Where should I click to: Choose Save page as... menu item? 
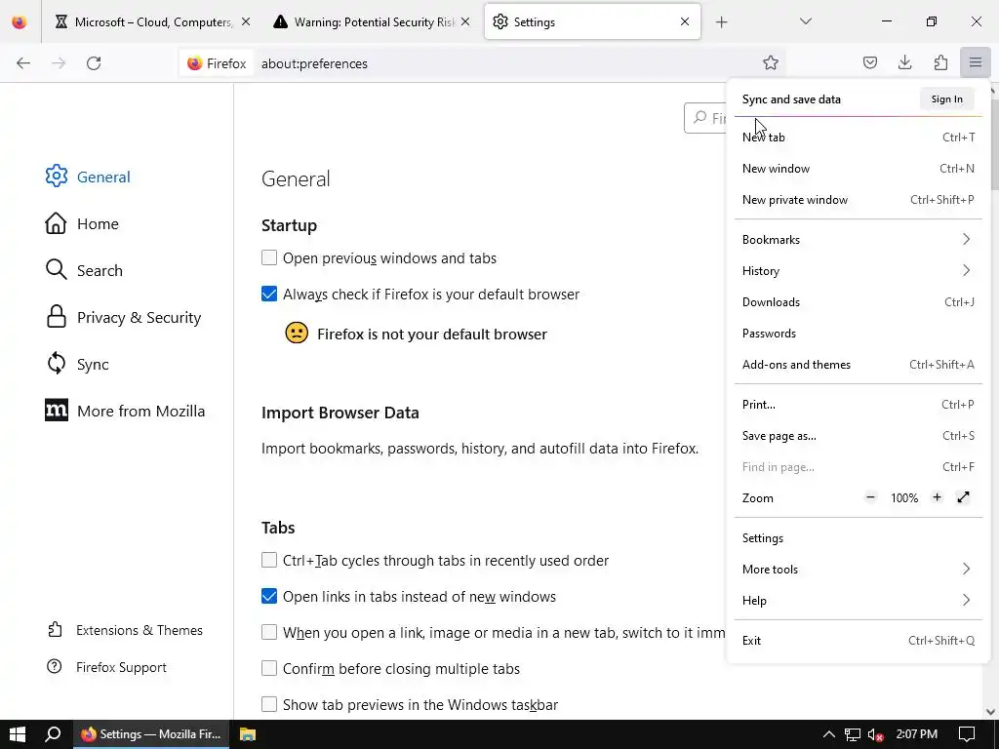858,436
